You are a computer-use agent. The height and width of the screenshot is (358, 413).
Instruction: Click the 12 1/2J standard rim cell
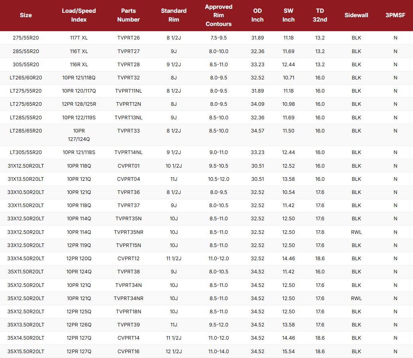[x=174, y=351]
